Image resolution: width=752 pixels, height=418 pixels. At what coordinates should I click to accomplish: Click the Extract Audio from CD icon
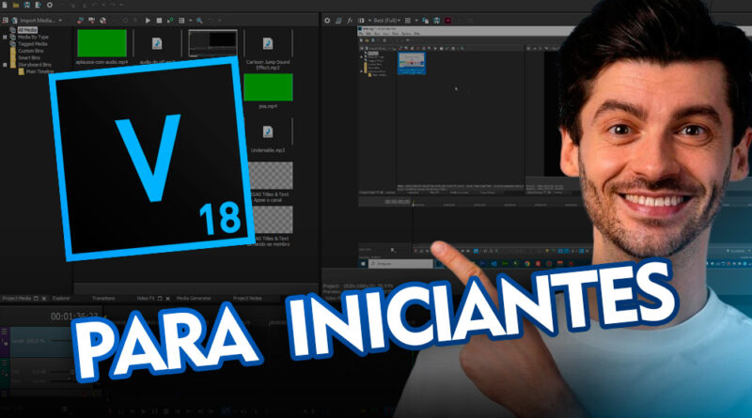tap(91, 21)
